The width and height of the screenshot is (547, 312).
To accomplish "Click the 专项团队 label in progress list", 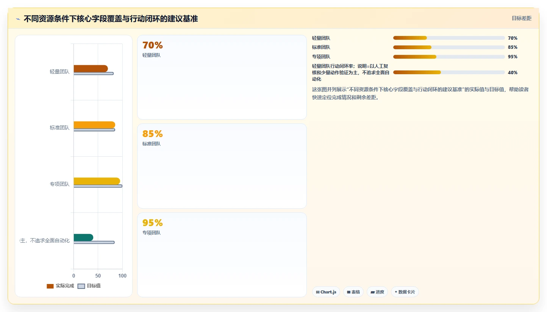I will click(x=321, y=57).
